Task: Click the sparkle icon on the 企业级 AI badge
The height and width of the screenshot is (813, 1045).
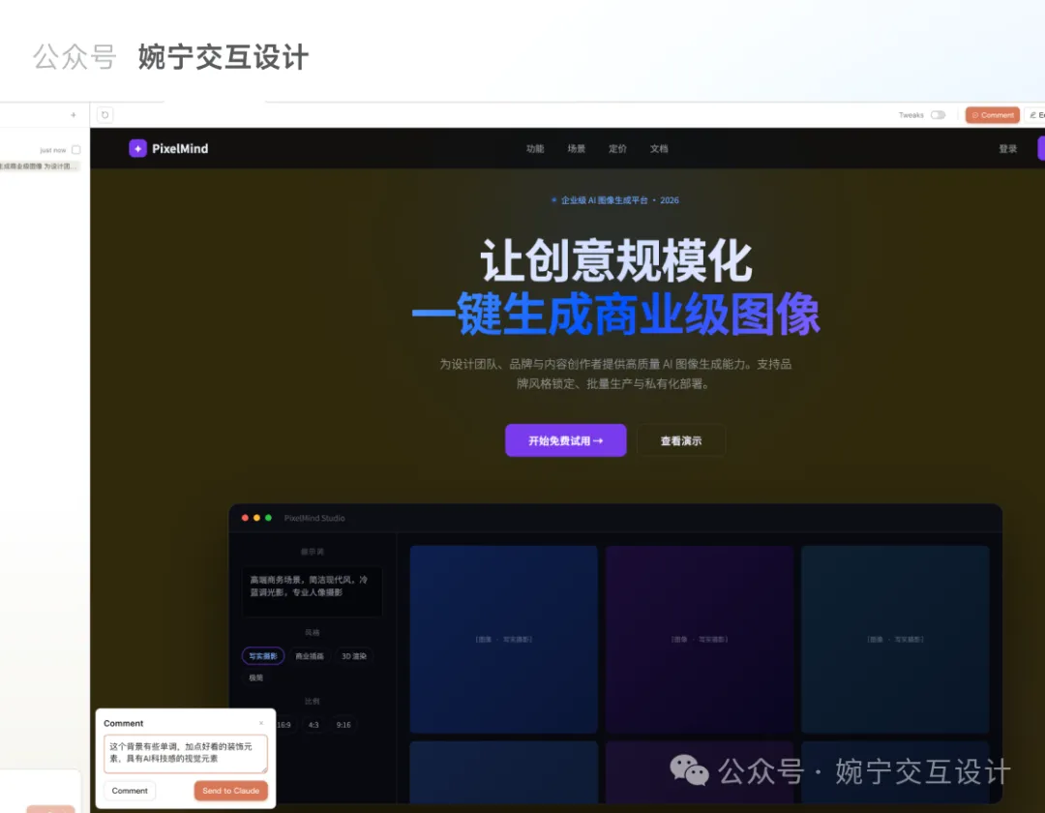Action: 553,200
